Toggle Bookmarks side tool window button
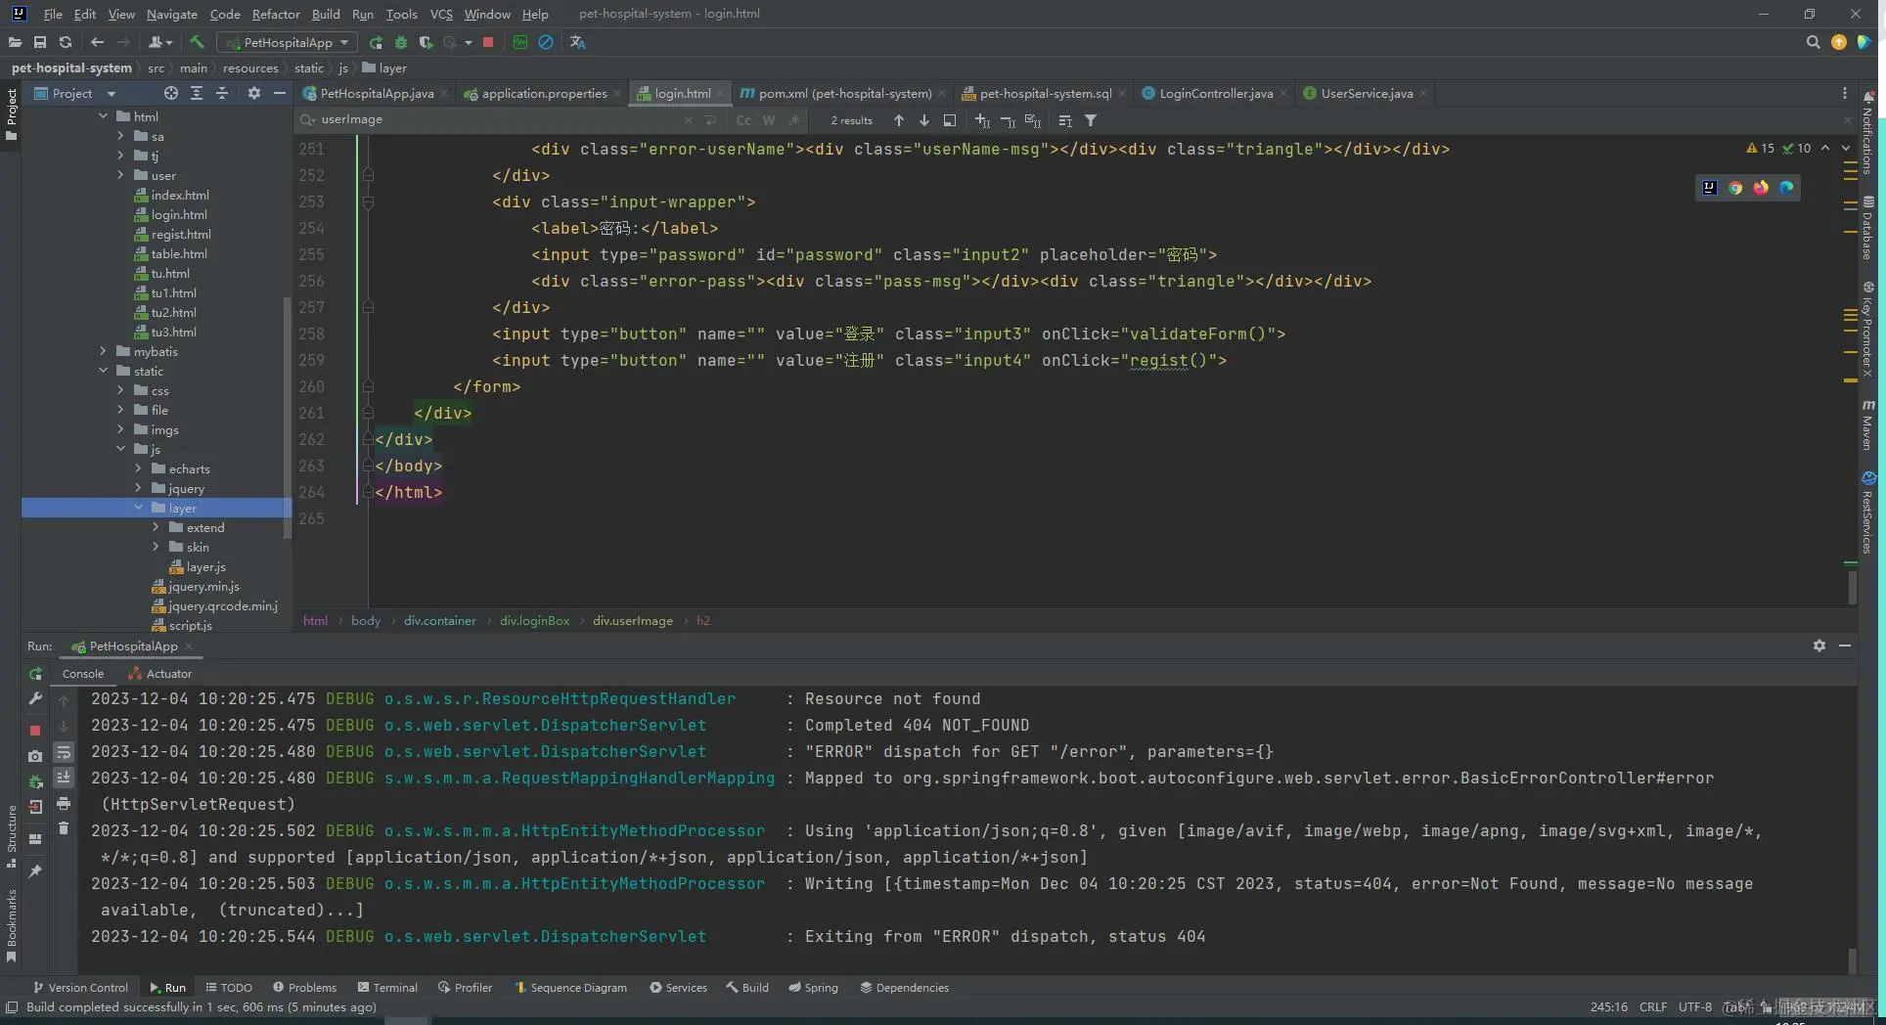 (x=12, y=926)
